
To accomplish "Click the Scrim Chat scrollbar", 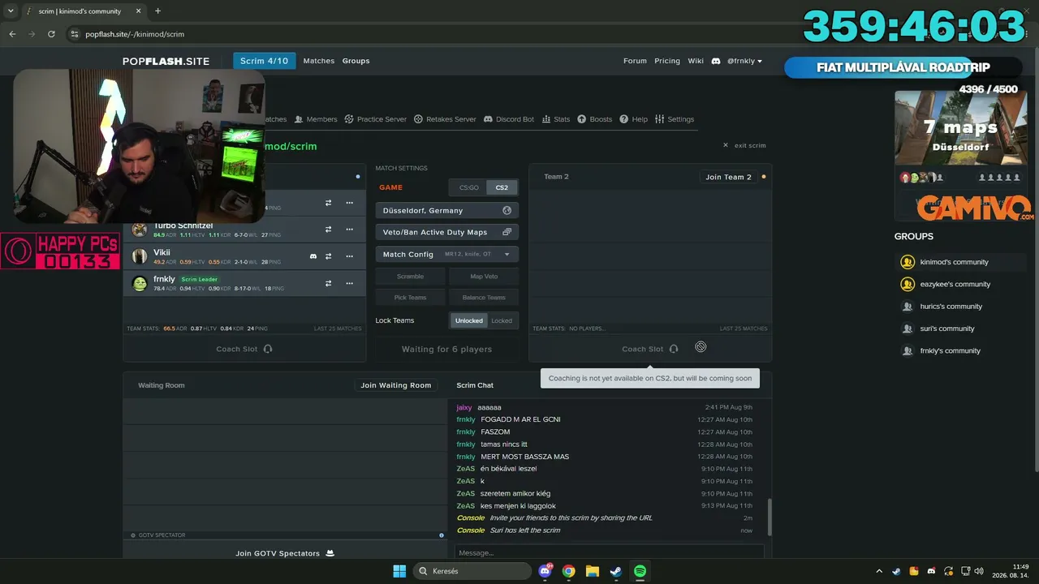I will coord(769,517).
